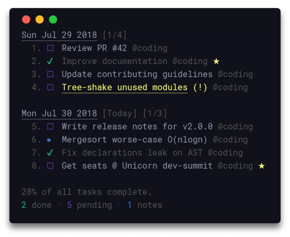Click the green checkmark on Fix declarations leak
This screenshot has height=237, width=290.
(50, 152)
